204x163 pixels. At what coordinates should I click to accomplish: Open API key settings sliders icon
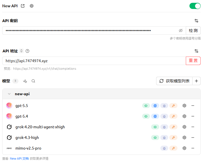tap(196, 21)
